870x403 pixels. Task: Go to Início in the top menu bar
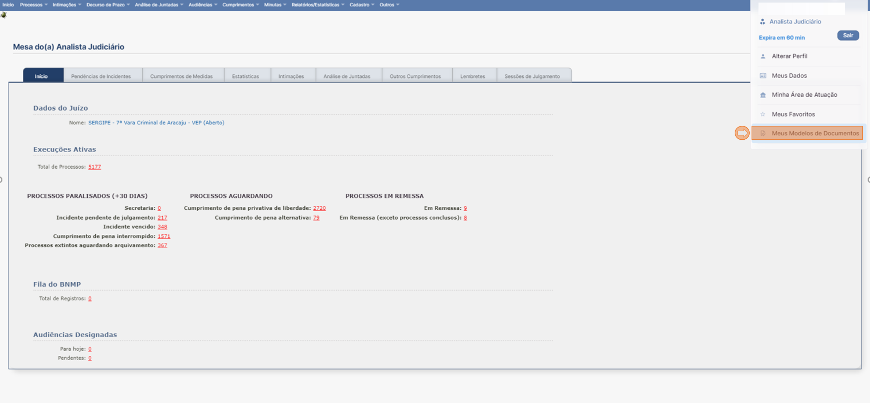click(8, 5)
